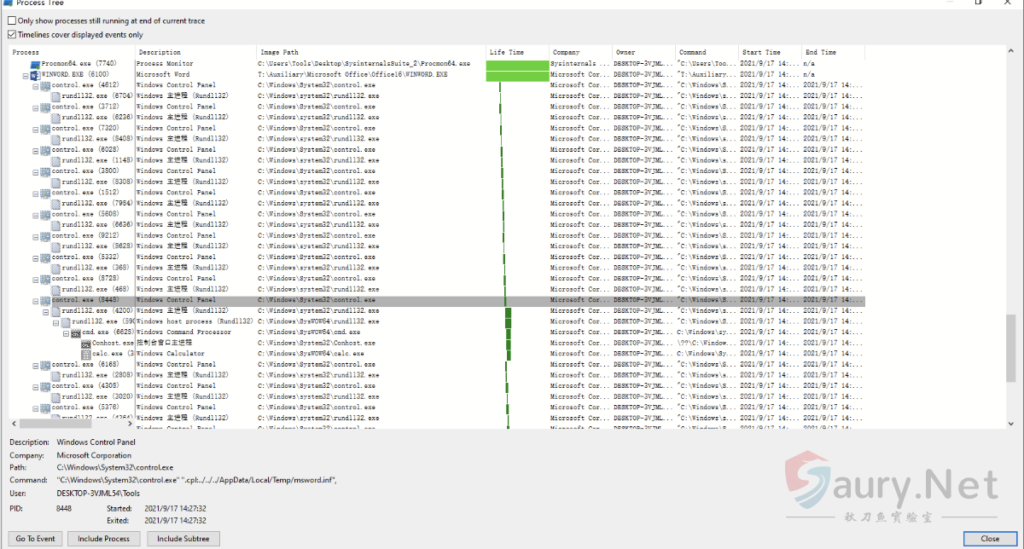Collapse the rundll32.exe (4200) node
The height and width of the screenshot is (549, 1024).
[x=45, y=311]
